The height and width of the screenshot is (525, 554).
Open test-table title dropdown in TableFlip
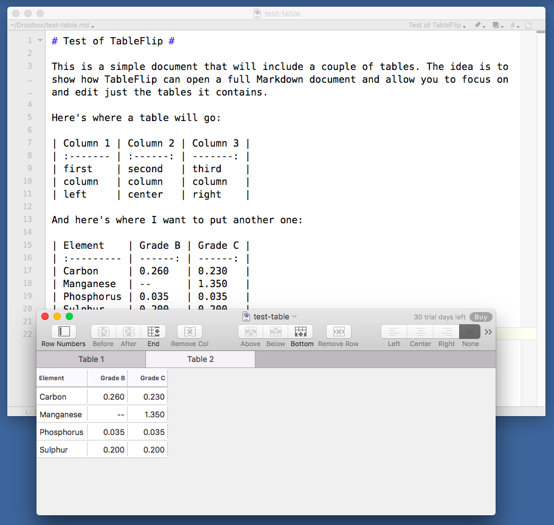272,316
